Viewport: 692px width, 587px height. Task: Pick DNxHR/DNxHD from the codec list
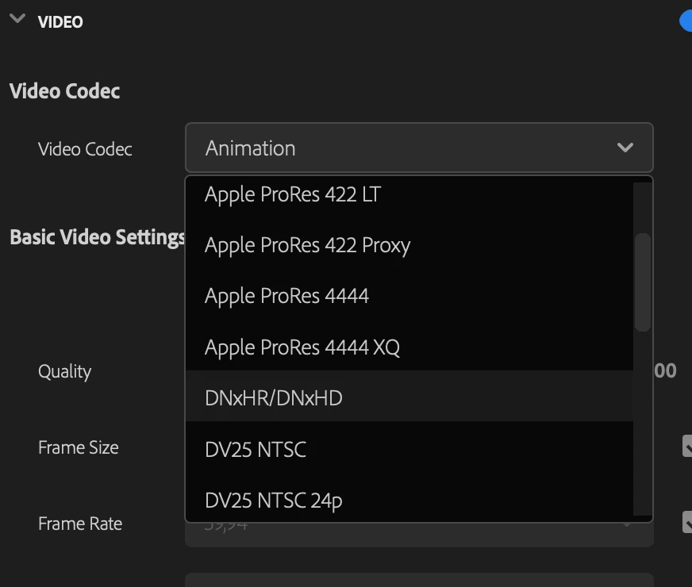tap(409, 397)
